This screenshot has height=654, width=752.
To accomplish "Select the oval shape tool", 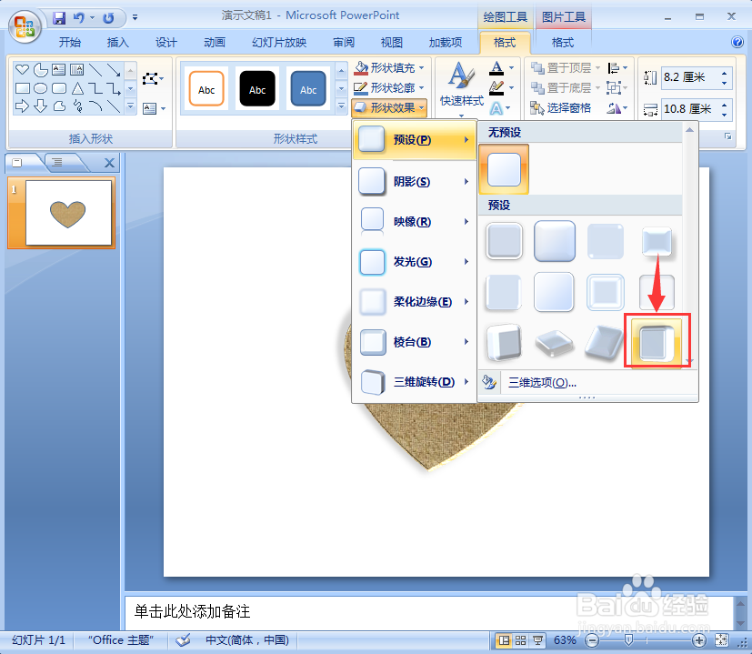I will (41, 88).
